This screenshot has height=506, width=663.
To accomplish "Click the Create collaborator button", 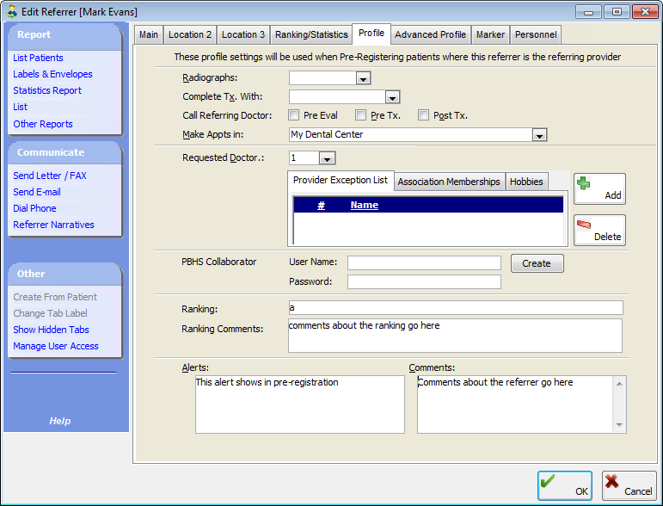I will point(537,263).
